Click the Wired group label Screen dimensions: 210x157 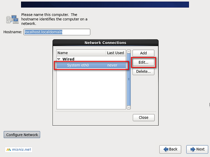[68, 59]
